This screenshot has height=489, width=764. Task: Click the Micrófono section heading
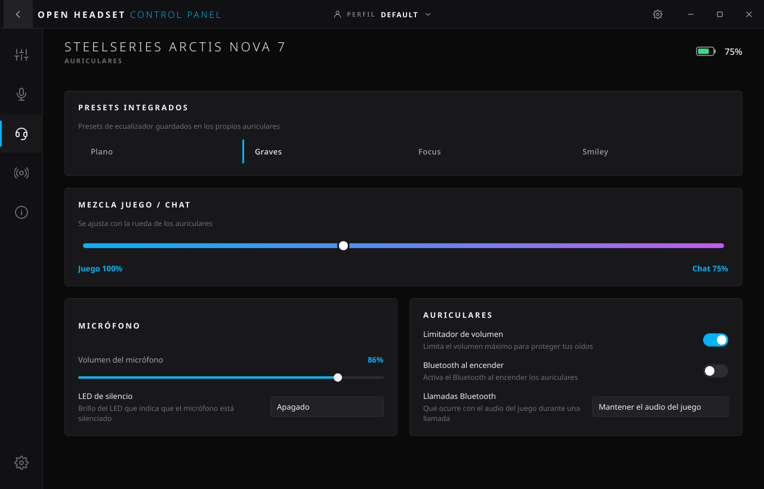[109, 326]
